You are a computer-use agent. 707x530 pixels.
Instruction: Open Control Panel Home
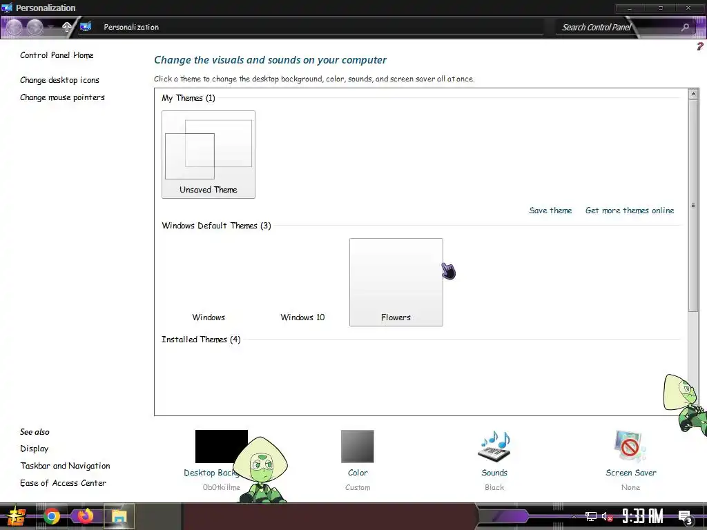click(57, 55)
